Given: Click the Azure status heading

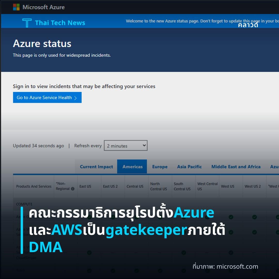Looking at the screenshot, I should [42, 44].
